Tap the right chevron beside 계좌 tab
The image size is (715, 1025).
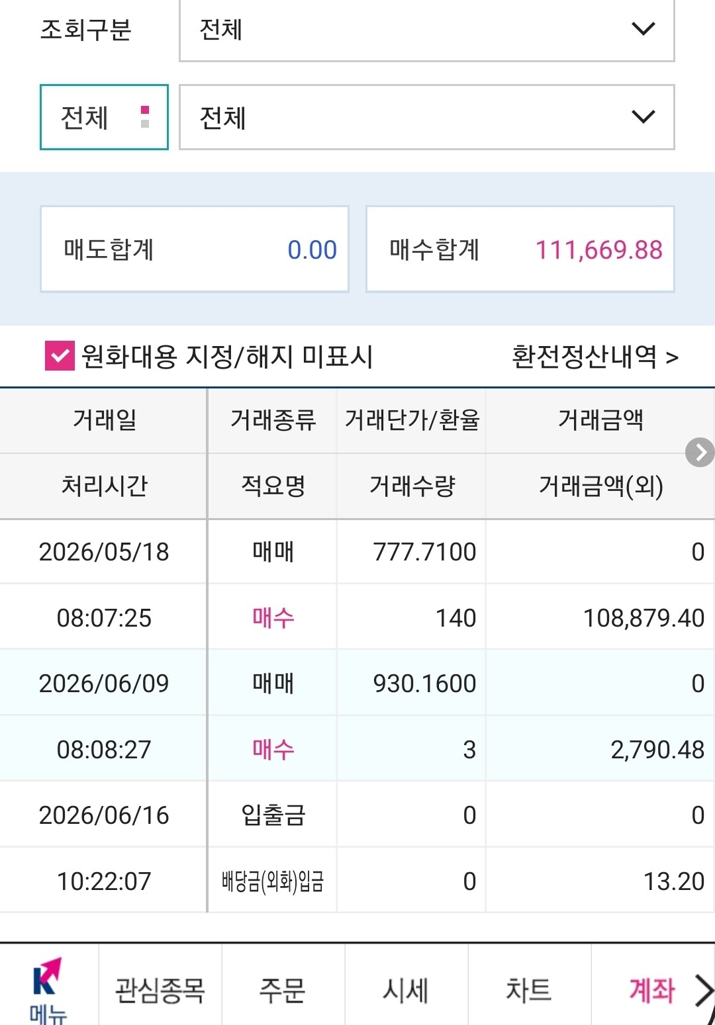point(704,991)
